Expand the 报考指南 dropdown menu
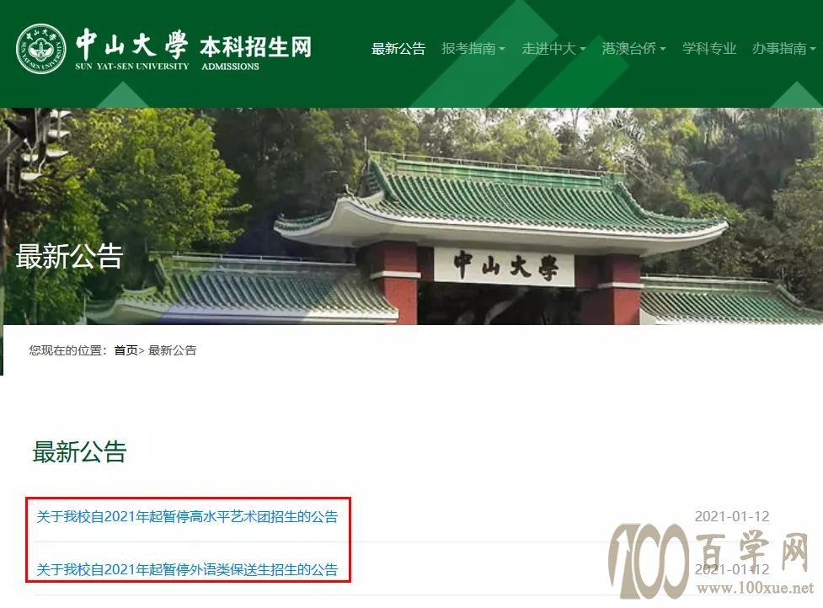The width and height of the screenshot is (823, 608). (x=473, y=48)
